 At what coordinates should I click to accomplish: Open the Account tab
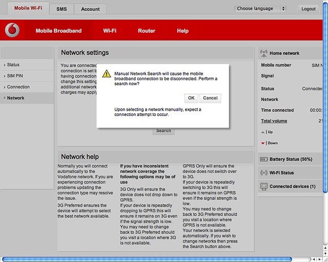point(90,9)
